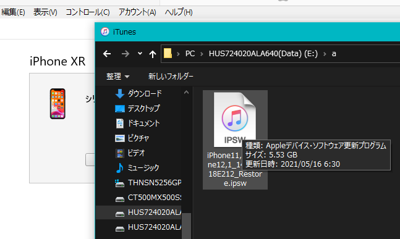Click the 'a' folder breadcrumb
The image size is (400, 239).
[334, 54]
